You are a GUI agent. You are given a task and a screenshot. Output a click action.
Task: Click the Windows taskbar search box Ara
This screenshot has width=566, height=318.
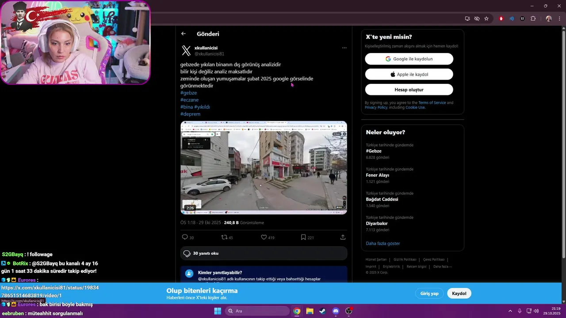coord(257,311)
